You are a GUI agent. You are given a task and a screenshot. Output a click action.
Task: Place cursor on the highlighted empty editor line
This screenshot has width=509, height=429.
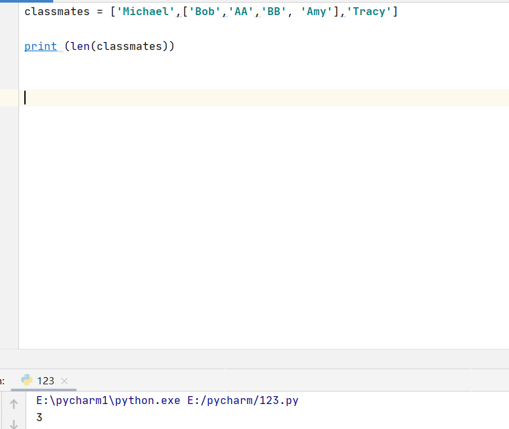click(x=263, y=98)
